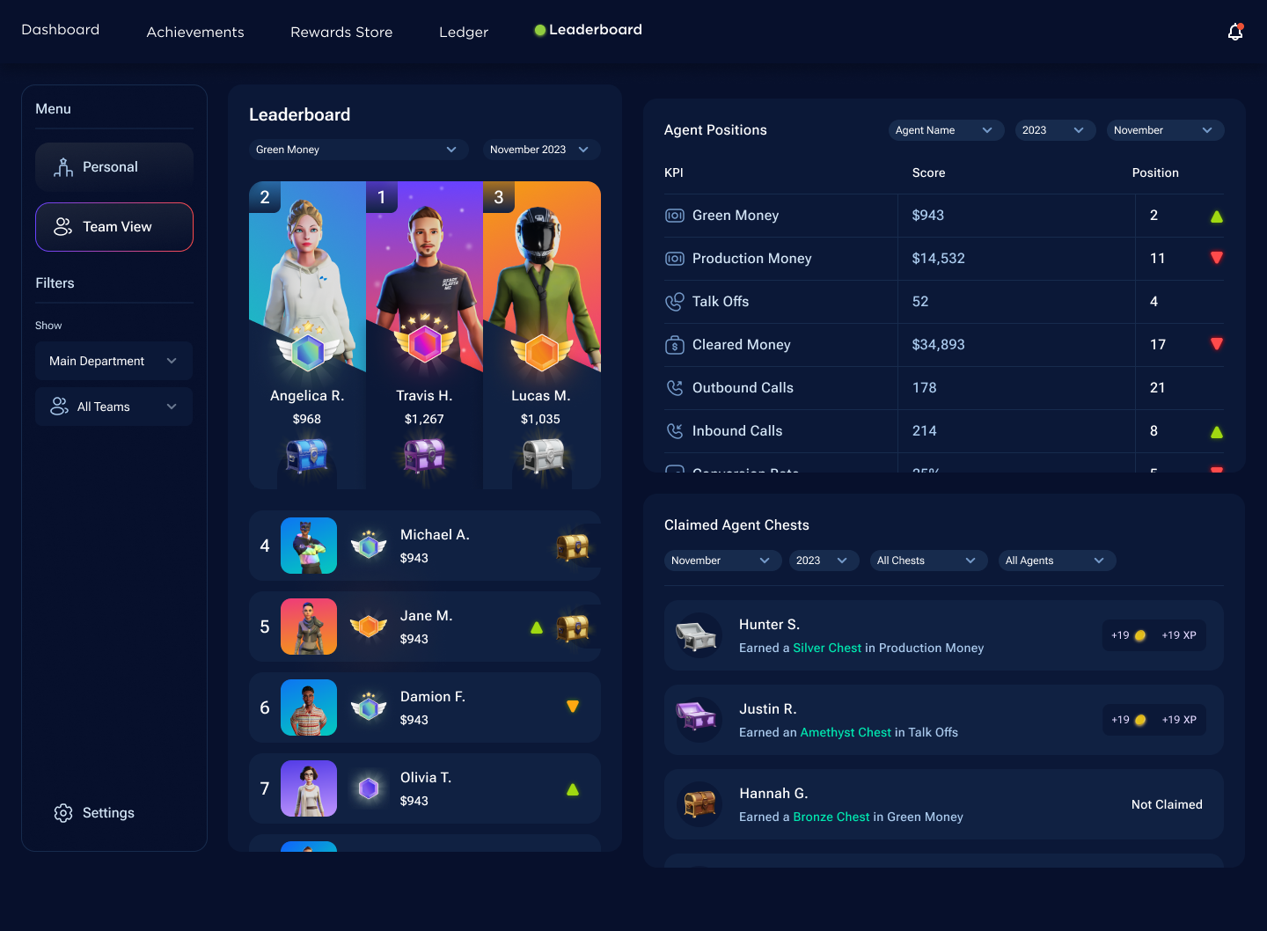The width and height of the screenshot is (1267, 931).
Task: Open the All Agents dropdown
Action: click(1056, 561)
